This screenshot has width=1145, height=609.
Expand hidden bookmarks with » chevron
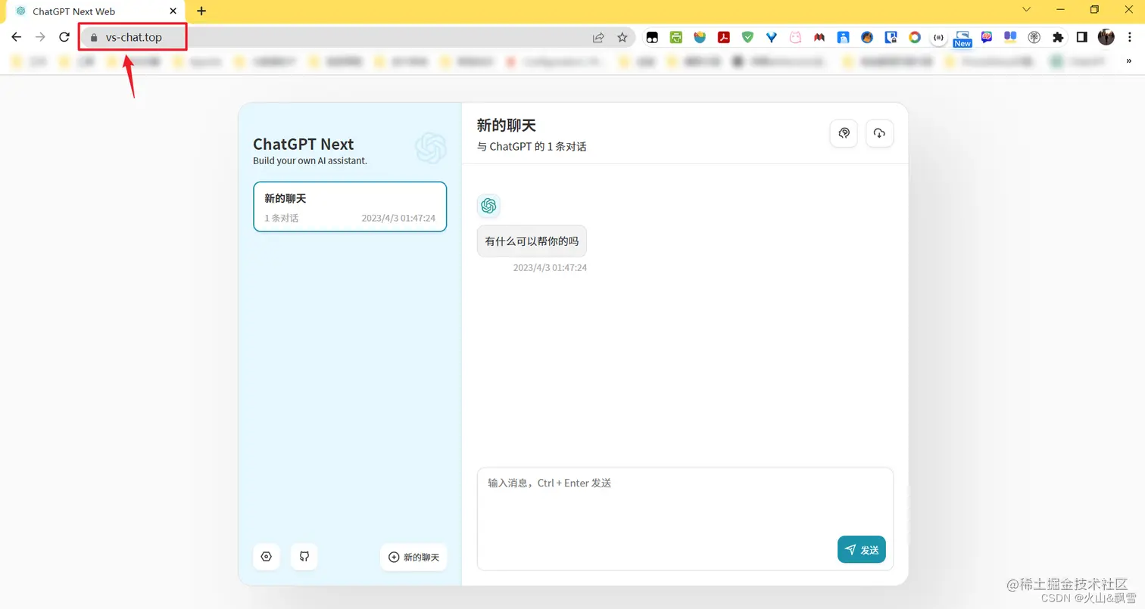tap(1129, 62)
